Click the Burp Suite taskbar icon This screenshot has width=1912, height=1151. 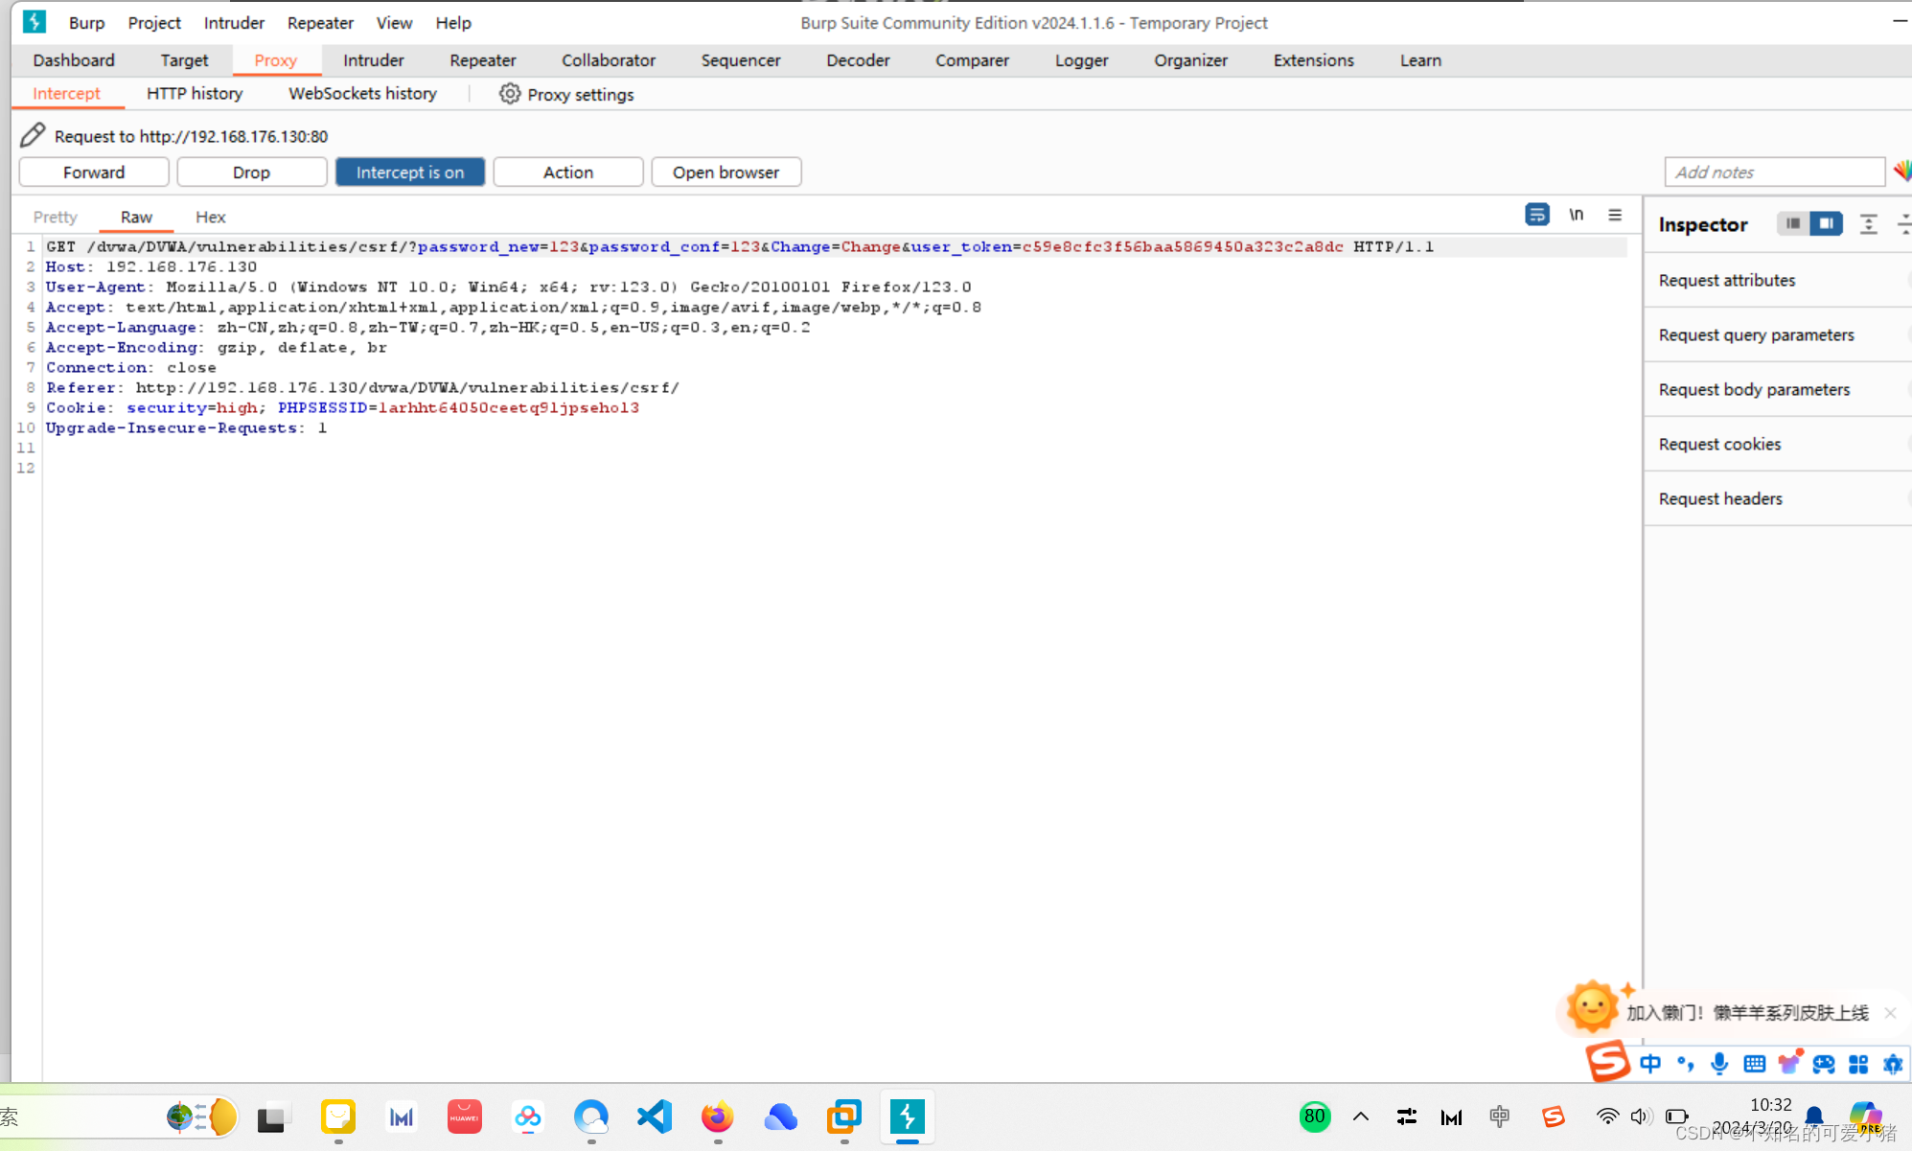pyautogui.click(x=907, y=1116)
